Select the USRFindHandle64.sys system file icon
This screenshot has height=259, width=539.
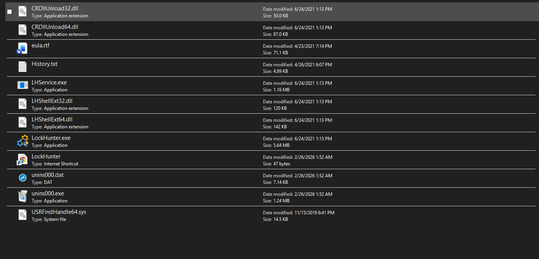(x=23, y=215)
